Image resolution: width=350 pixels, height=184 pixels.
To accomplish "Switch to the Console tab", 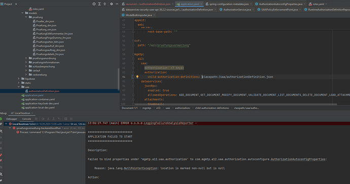I will [x=26, y=119].
